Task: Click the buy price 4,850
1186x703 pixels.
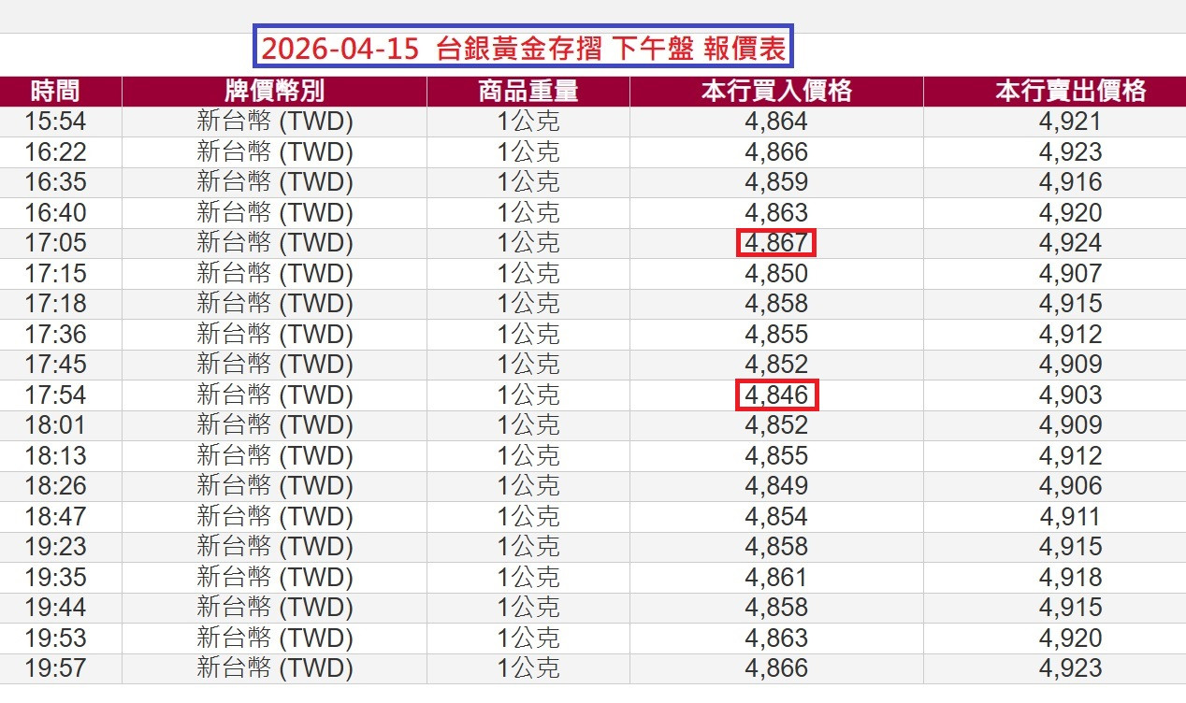Action: tap(776, 274)
